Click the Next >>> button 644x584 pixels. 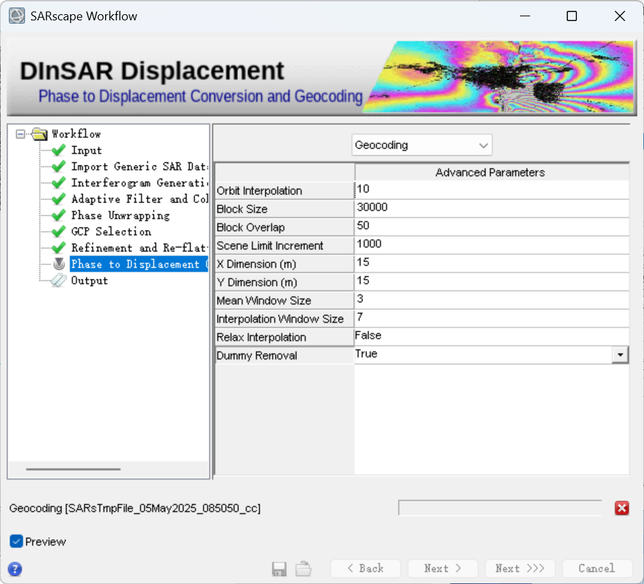click(520, 568)
